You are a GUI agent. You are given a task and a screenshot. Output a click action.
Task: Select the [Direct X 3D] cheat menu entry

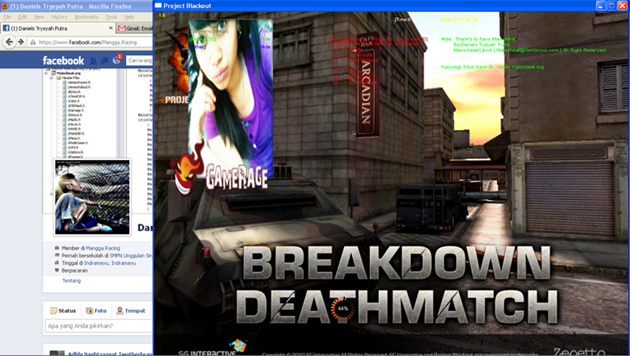(x=203, y=39)
